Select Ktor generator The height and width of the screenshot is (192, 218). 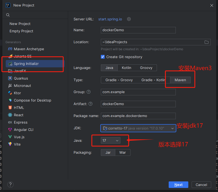point(35,93)
